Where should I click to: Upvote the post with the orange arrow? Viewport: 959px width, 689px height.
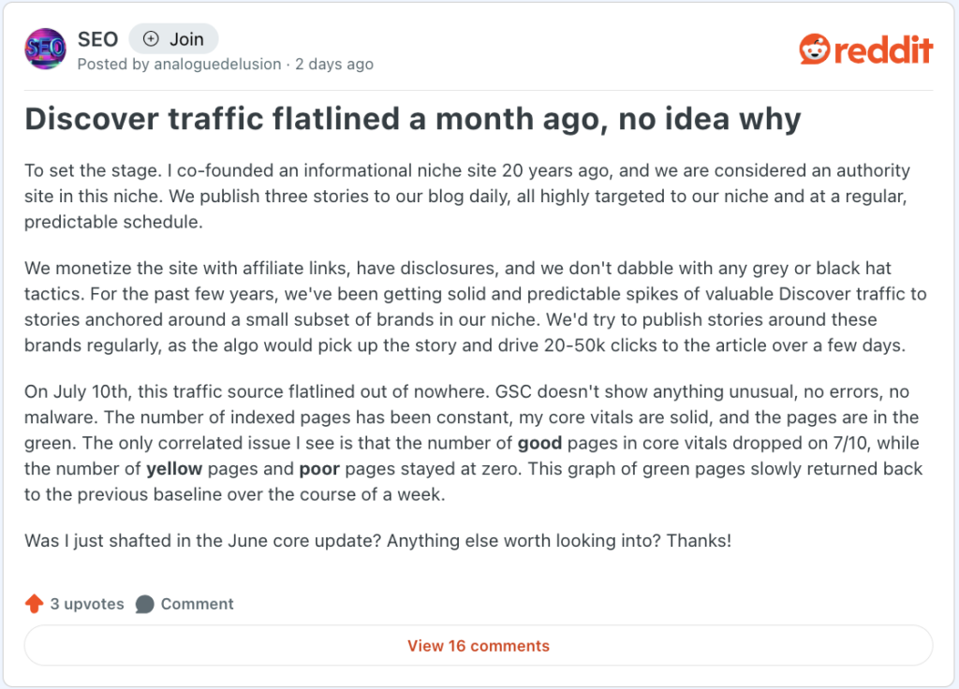(x=35, y=604)
